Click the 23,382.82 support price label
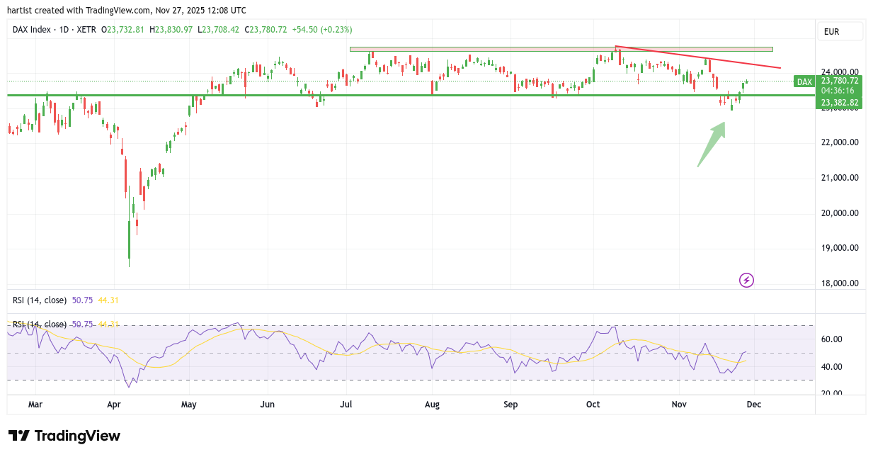 pyautogui.click(x=839, y=103)
